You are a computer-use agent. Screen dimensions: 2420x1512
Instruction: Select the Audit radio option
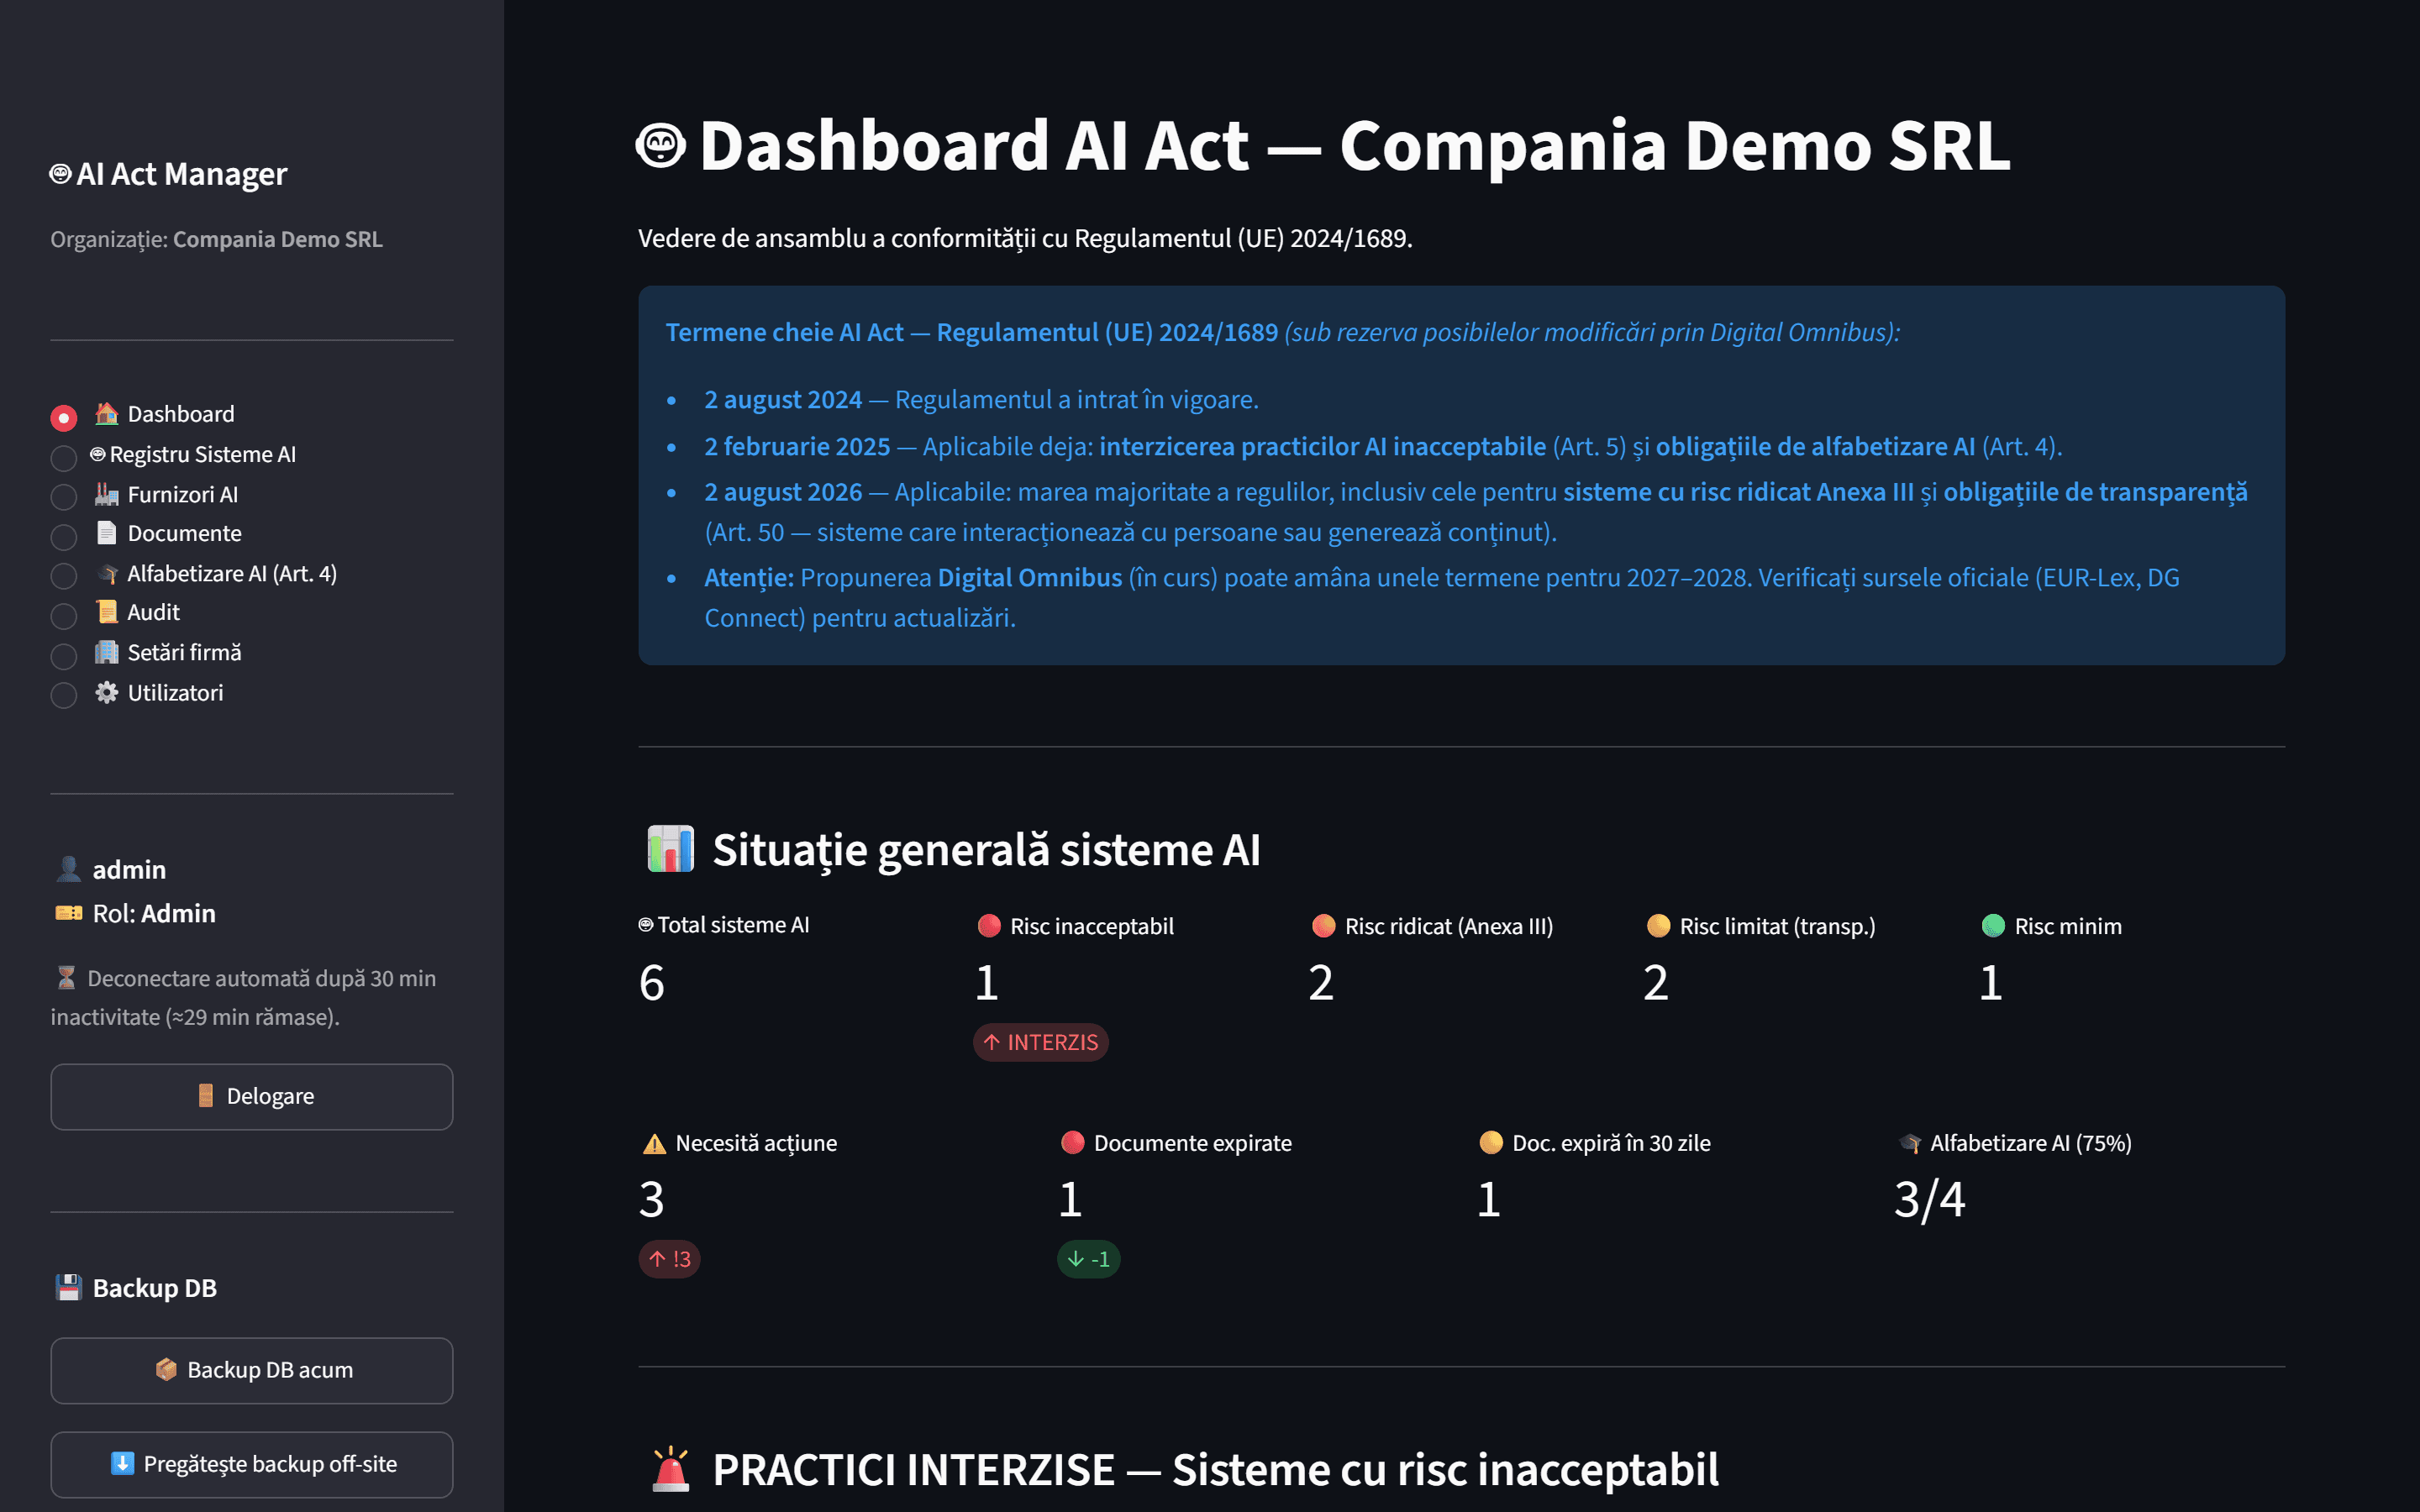click(x=64, y=615)
